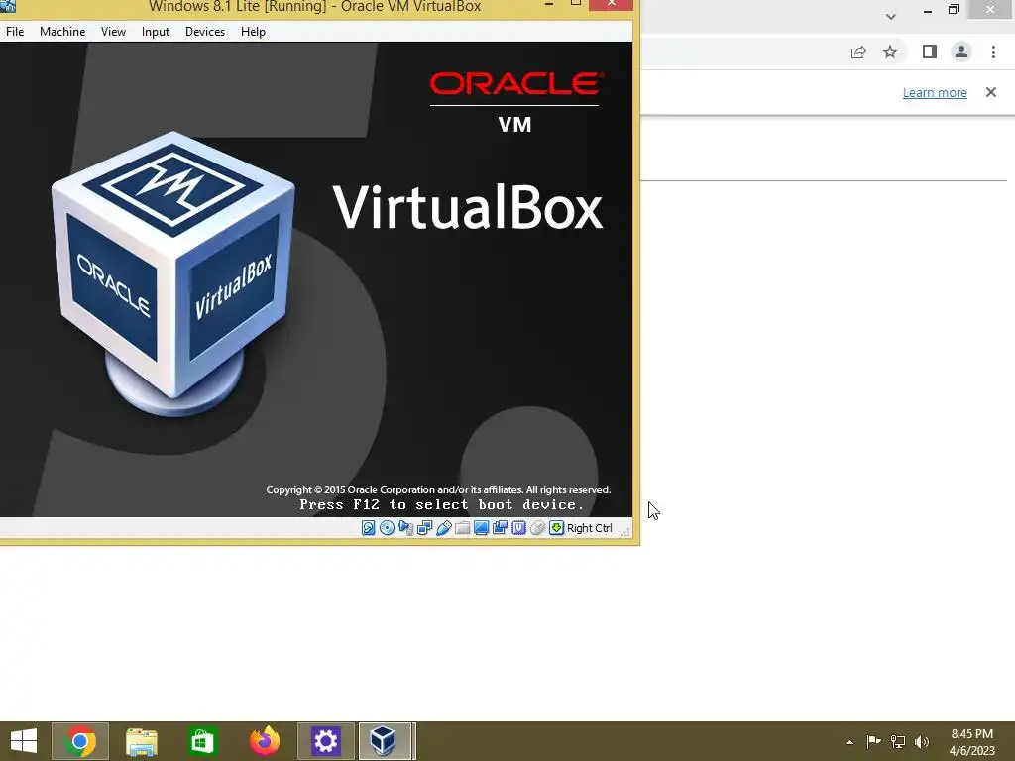Click the Learn more link in Chrome
This screenshot has width=1015, height=761.
935,92
